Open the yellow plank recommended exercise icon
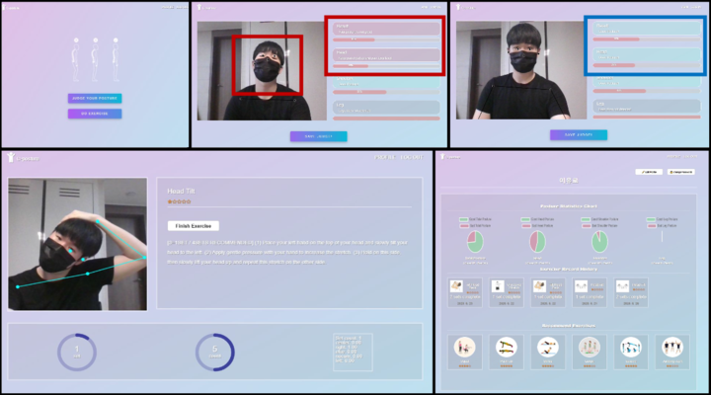The height and width of the screenshot is (395, 711). pos(506,348)
